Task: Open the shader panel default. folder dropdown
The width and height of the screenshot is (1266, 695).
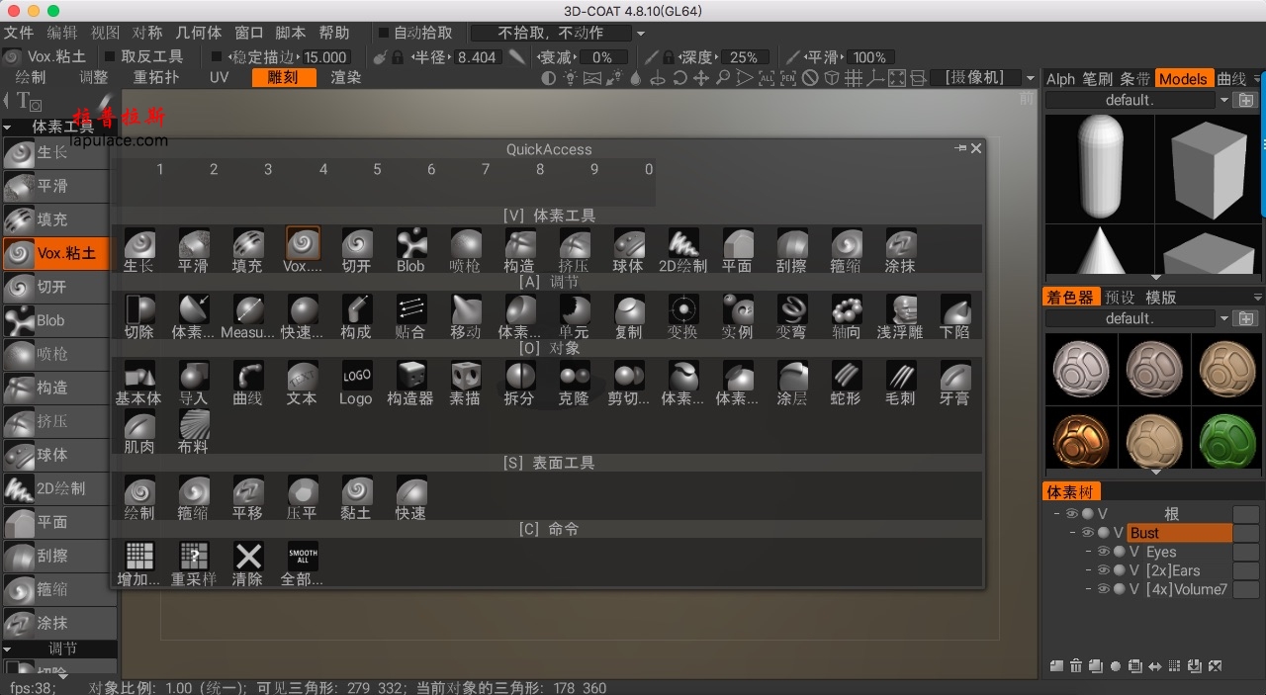Action: (1224, 318)
